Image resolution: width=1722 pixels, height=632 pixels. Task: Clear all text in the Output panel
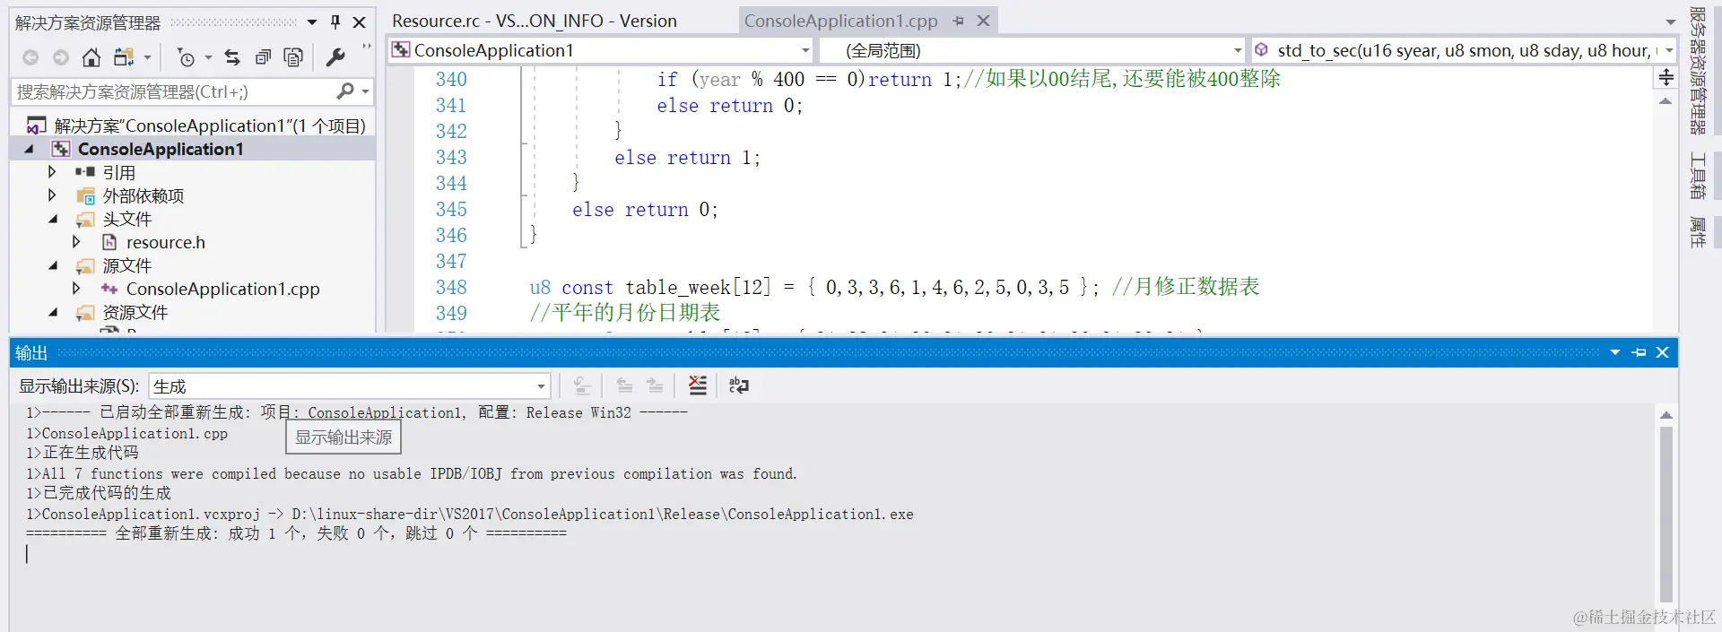pos(698,385)
